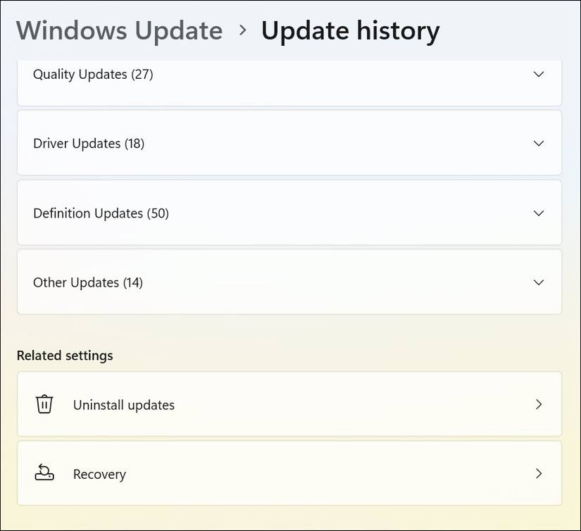The width and height of the screenshot is (581, 531).
Task: Click the right arrow on Uninstall updates row
Action: click(539, 404)
